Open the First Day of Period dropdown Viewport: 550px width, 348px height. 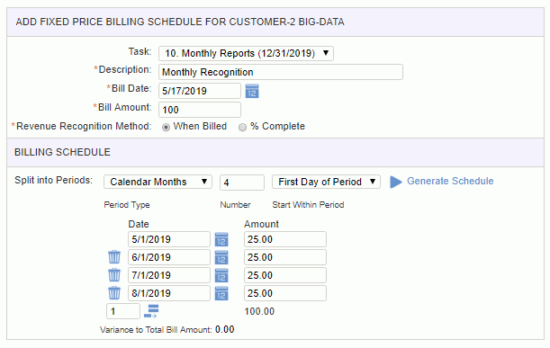326,182
